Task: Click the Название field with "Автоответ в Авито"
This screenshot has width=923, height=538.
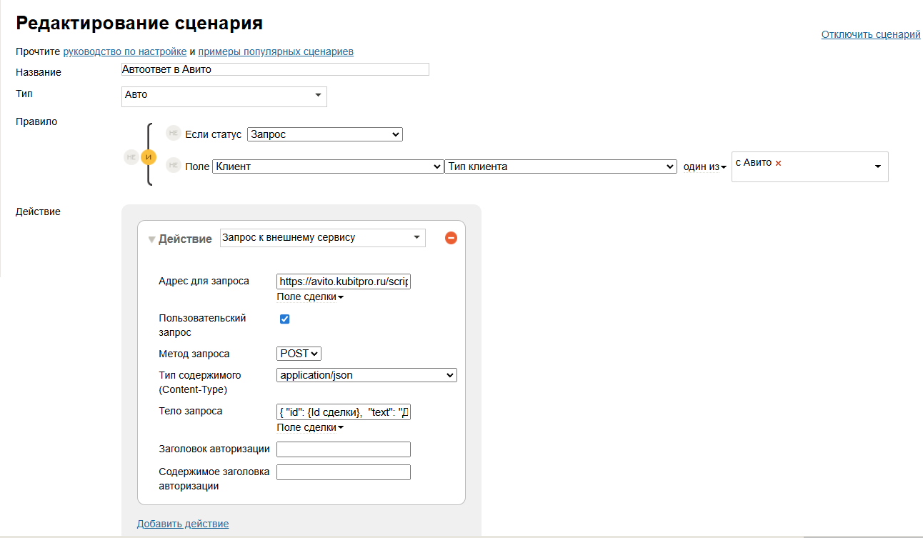Action: (275, 69)
